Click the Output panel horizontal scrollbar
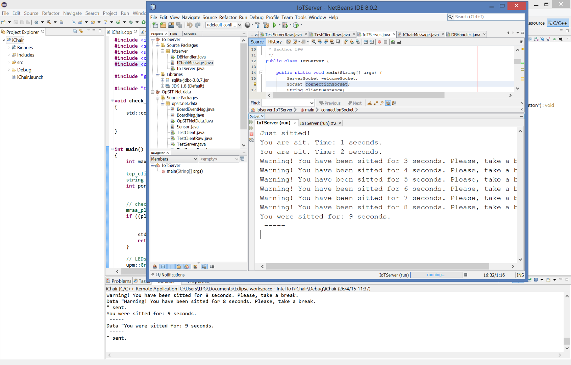571x365 pixels. coord(377,266)
